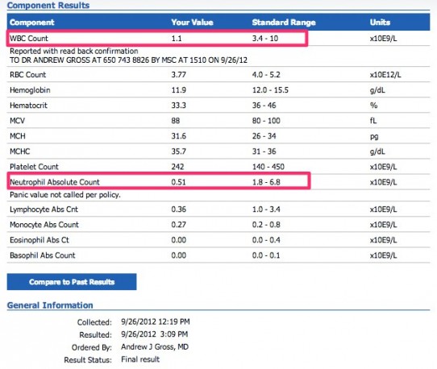The height and width of the screenshot is (369, 437).
Task: Click the Neutrophil Absolute Count value 0.51
Action: [x=178, y=182]
